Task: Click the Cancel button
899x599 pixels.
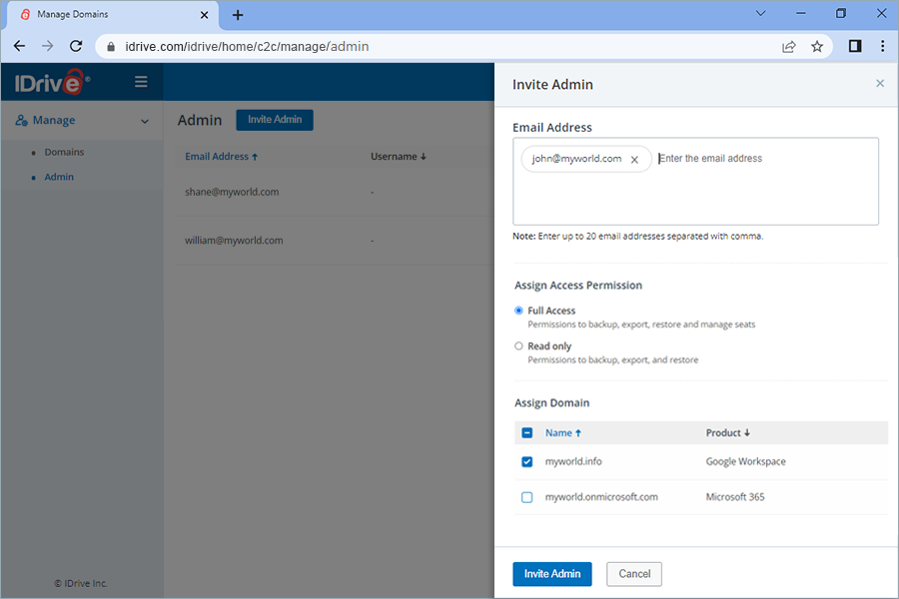Action: [634, 574]
